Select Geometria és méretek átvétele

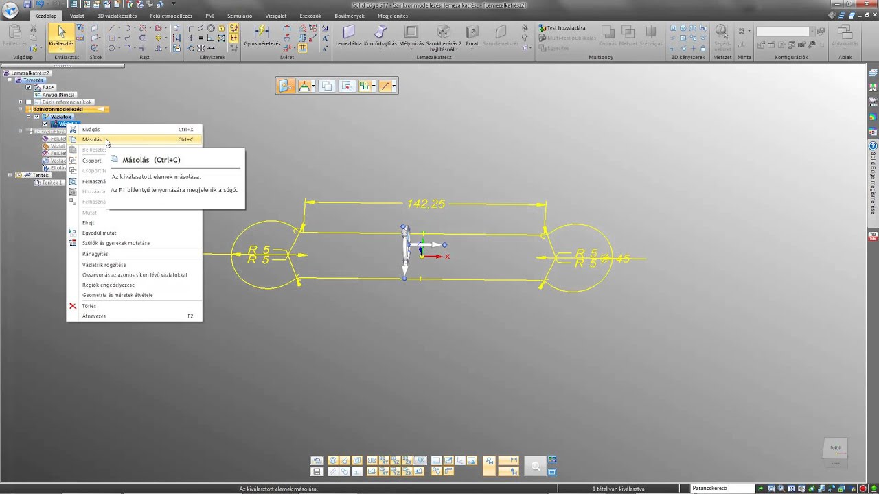coord(135,295)
